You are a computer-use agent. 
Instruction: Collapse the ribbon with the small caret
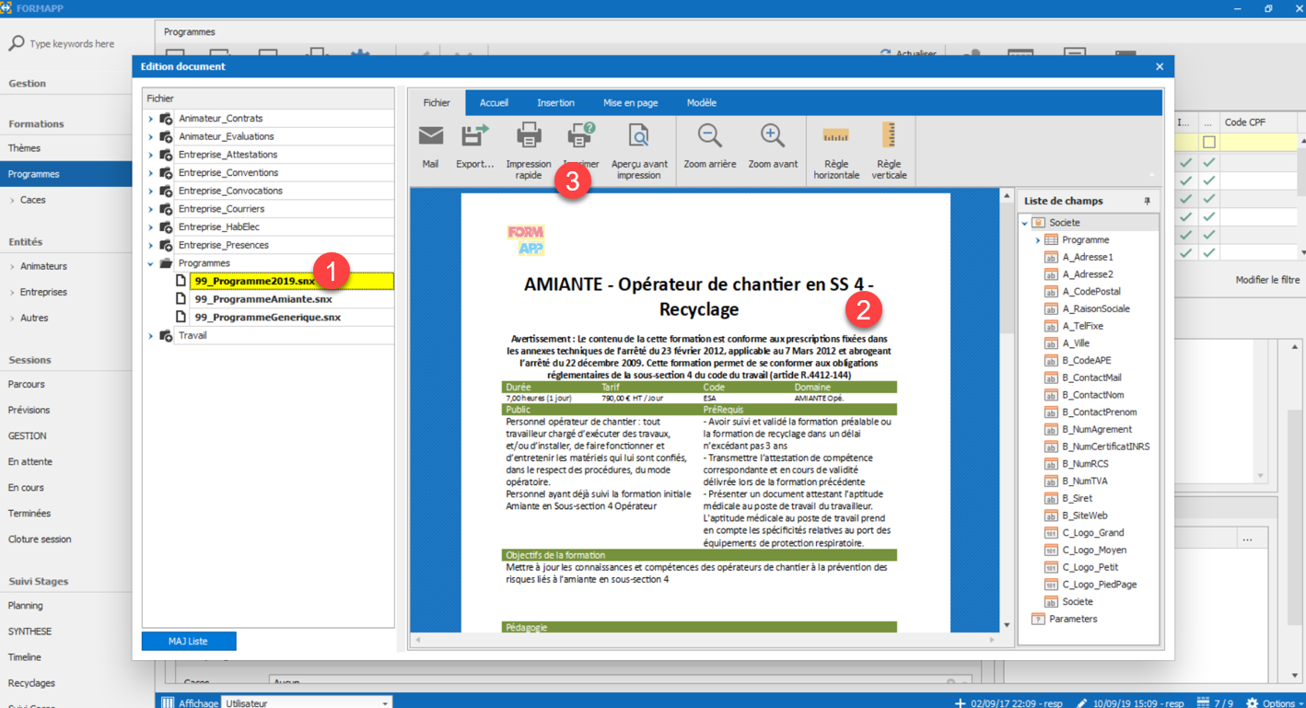1151,174
